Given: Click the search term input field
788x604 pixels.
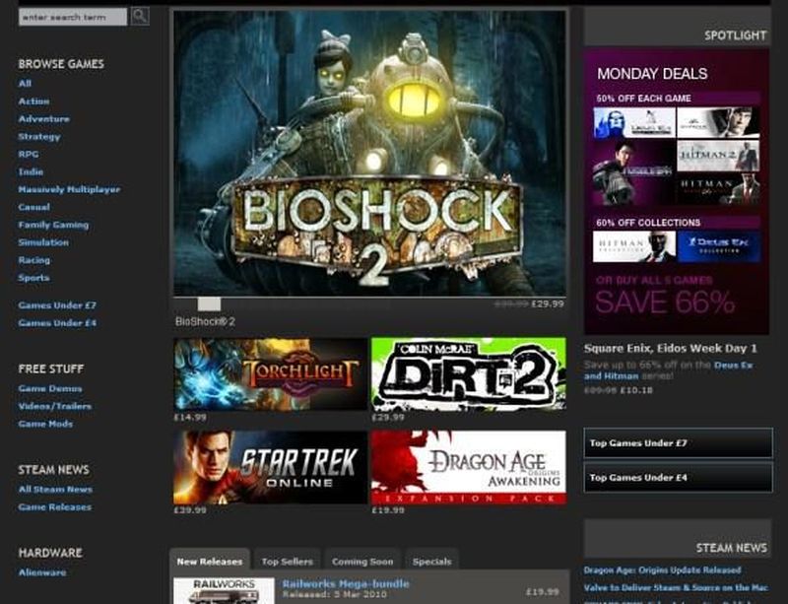Looking at the screenshot, I should coord(73,17).
